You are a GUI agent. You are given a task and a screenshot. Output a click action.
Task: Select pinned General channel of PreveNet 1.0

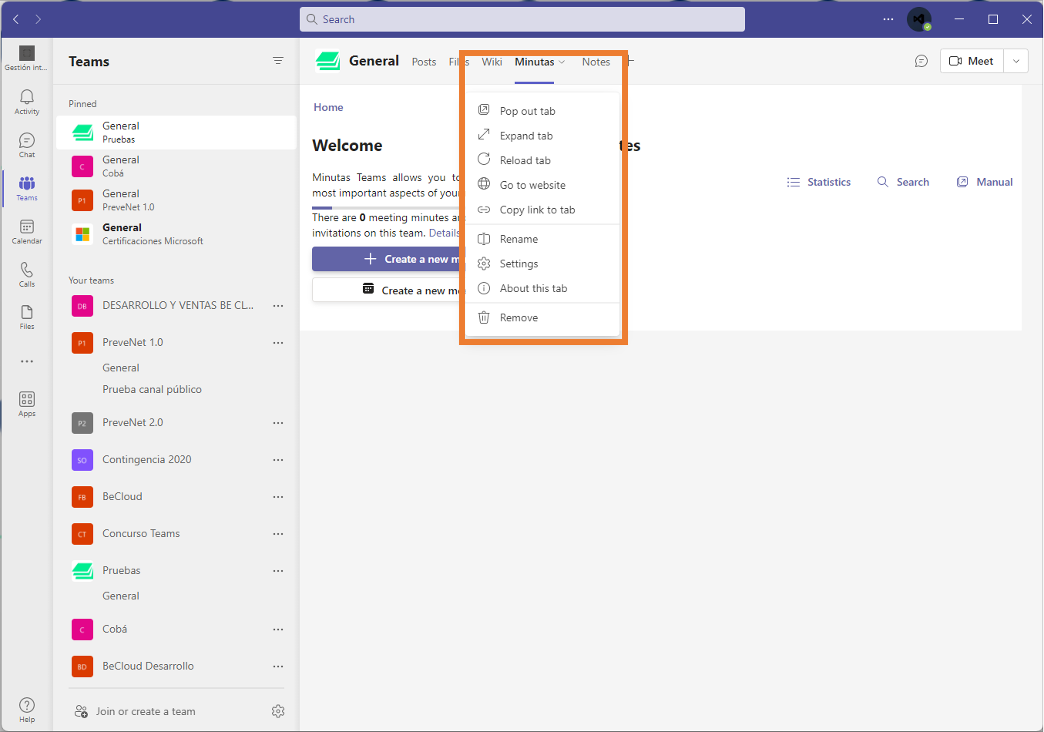177,200
